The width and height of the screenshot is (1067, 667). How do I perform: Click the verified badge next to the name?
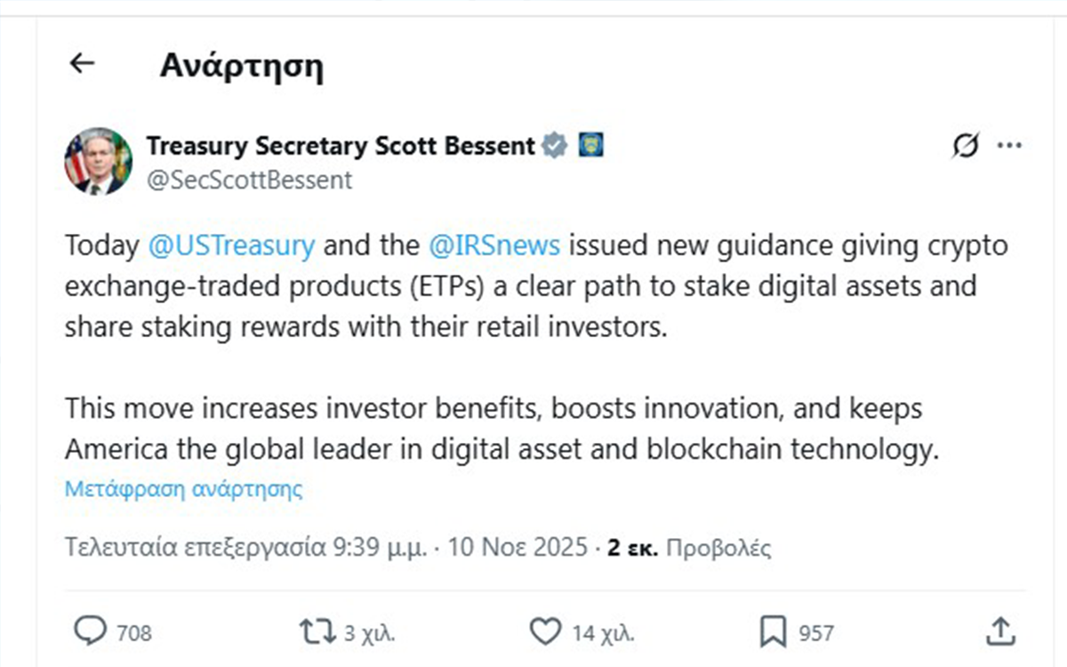553,145
